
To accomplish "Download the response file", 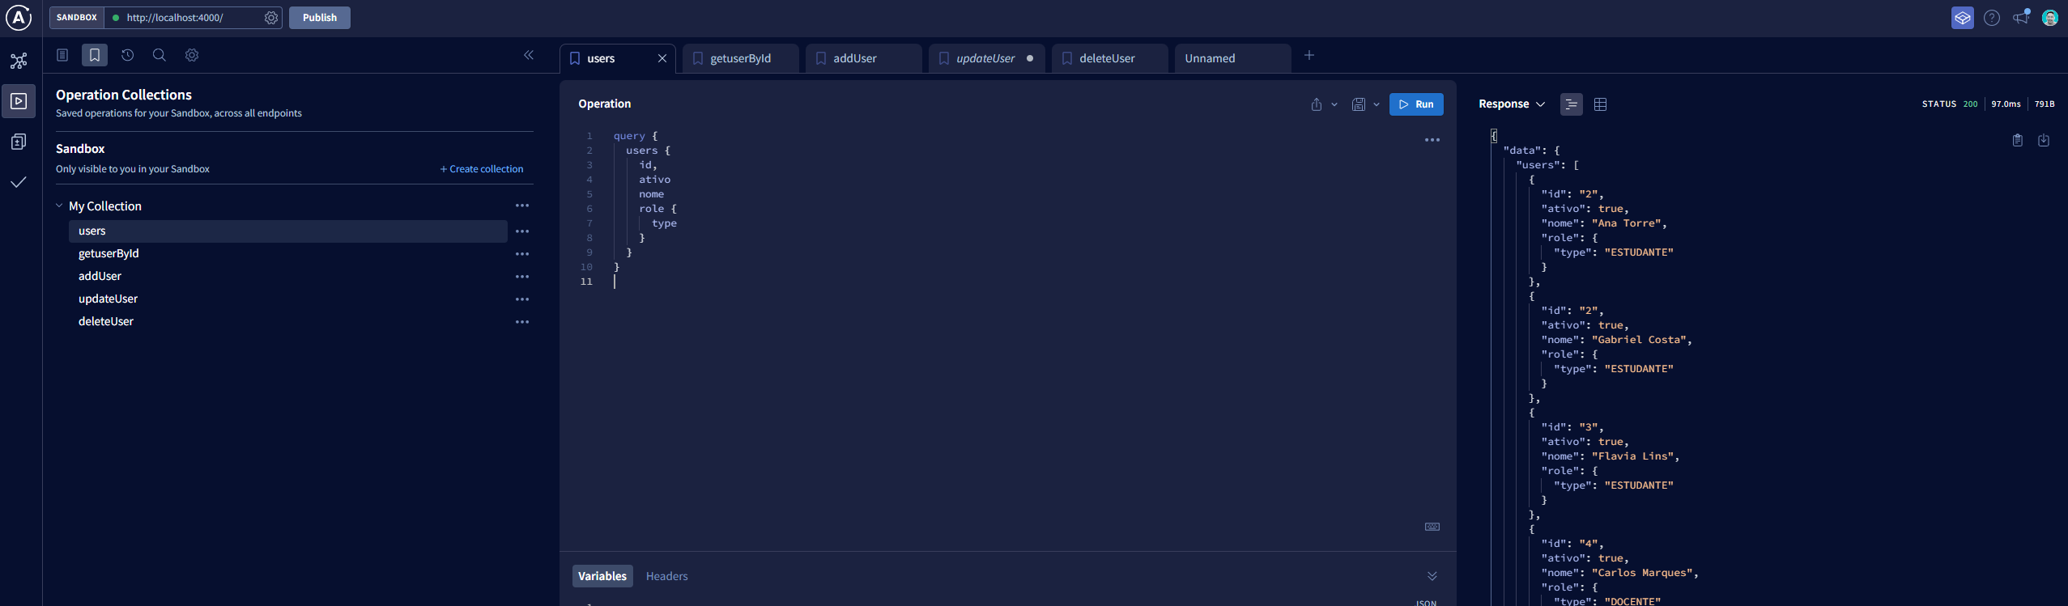I will [x=2044, y=140].
